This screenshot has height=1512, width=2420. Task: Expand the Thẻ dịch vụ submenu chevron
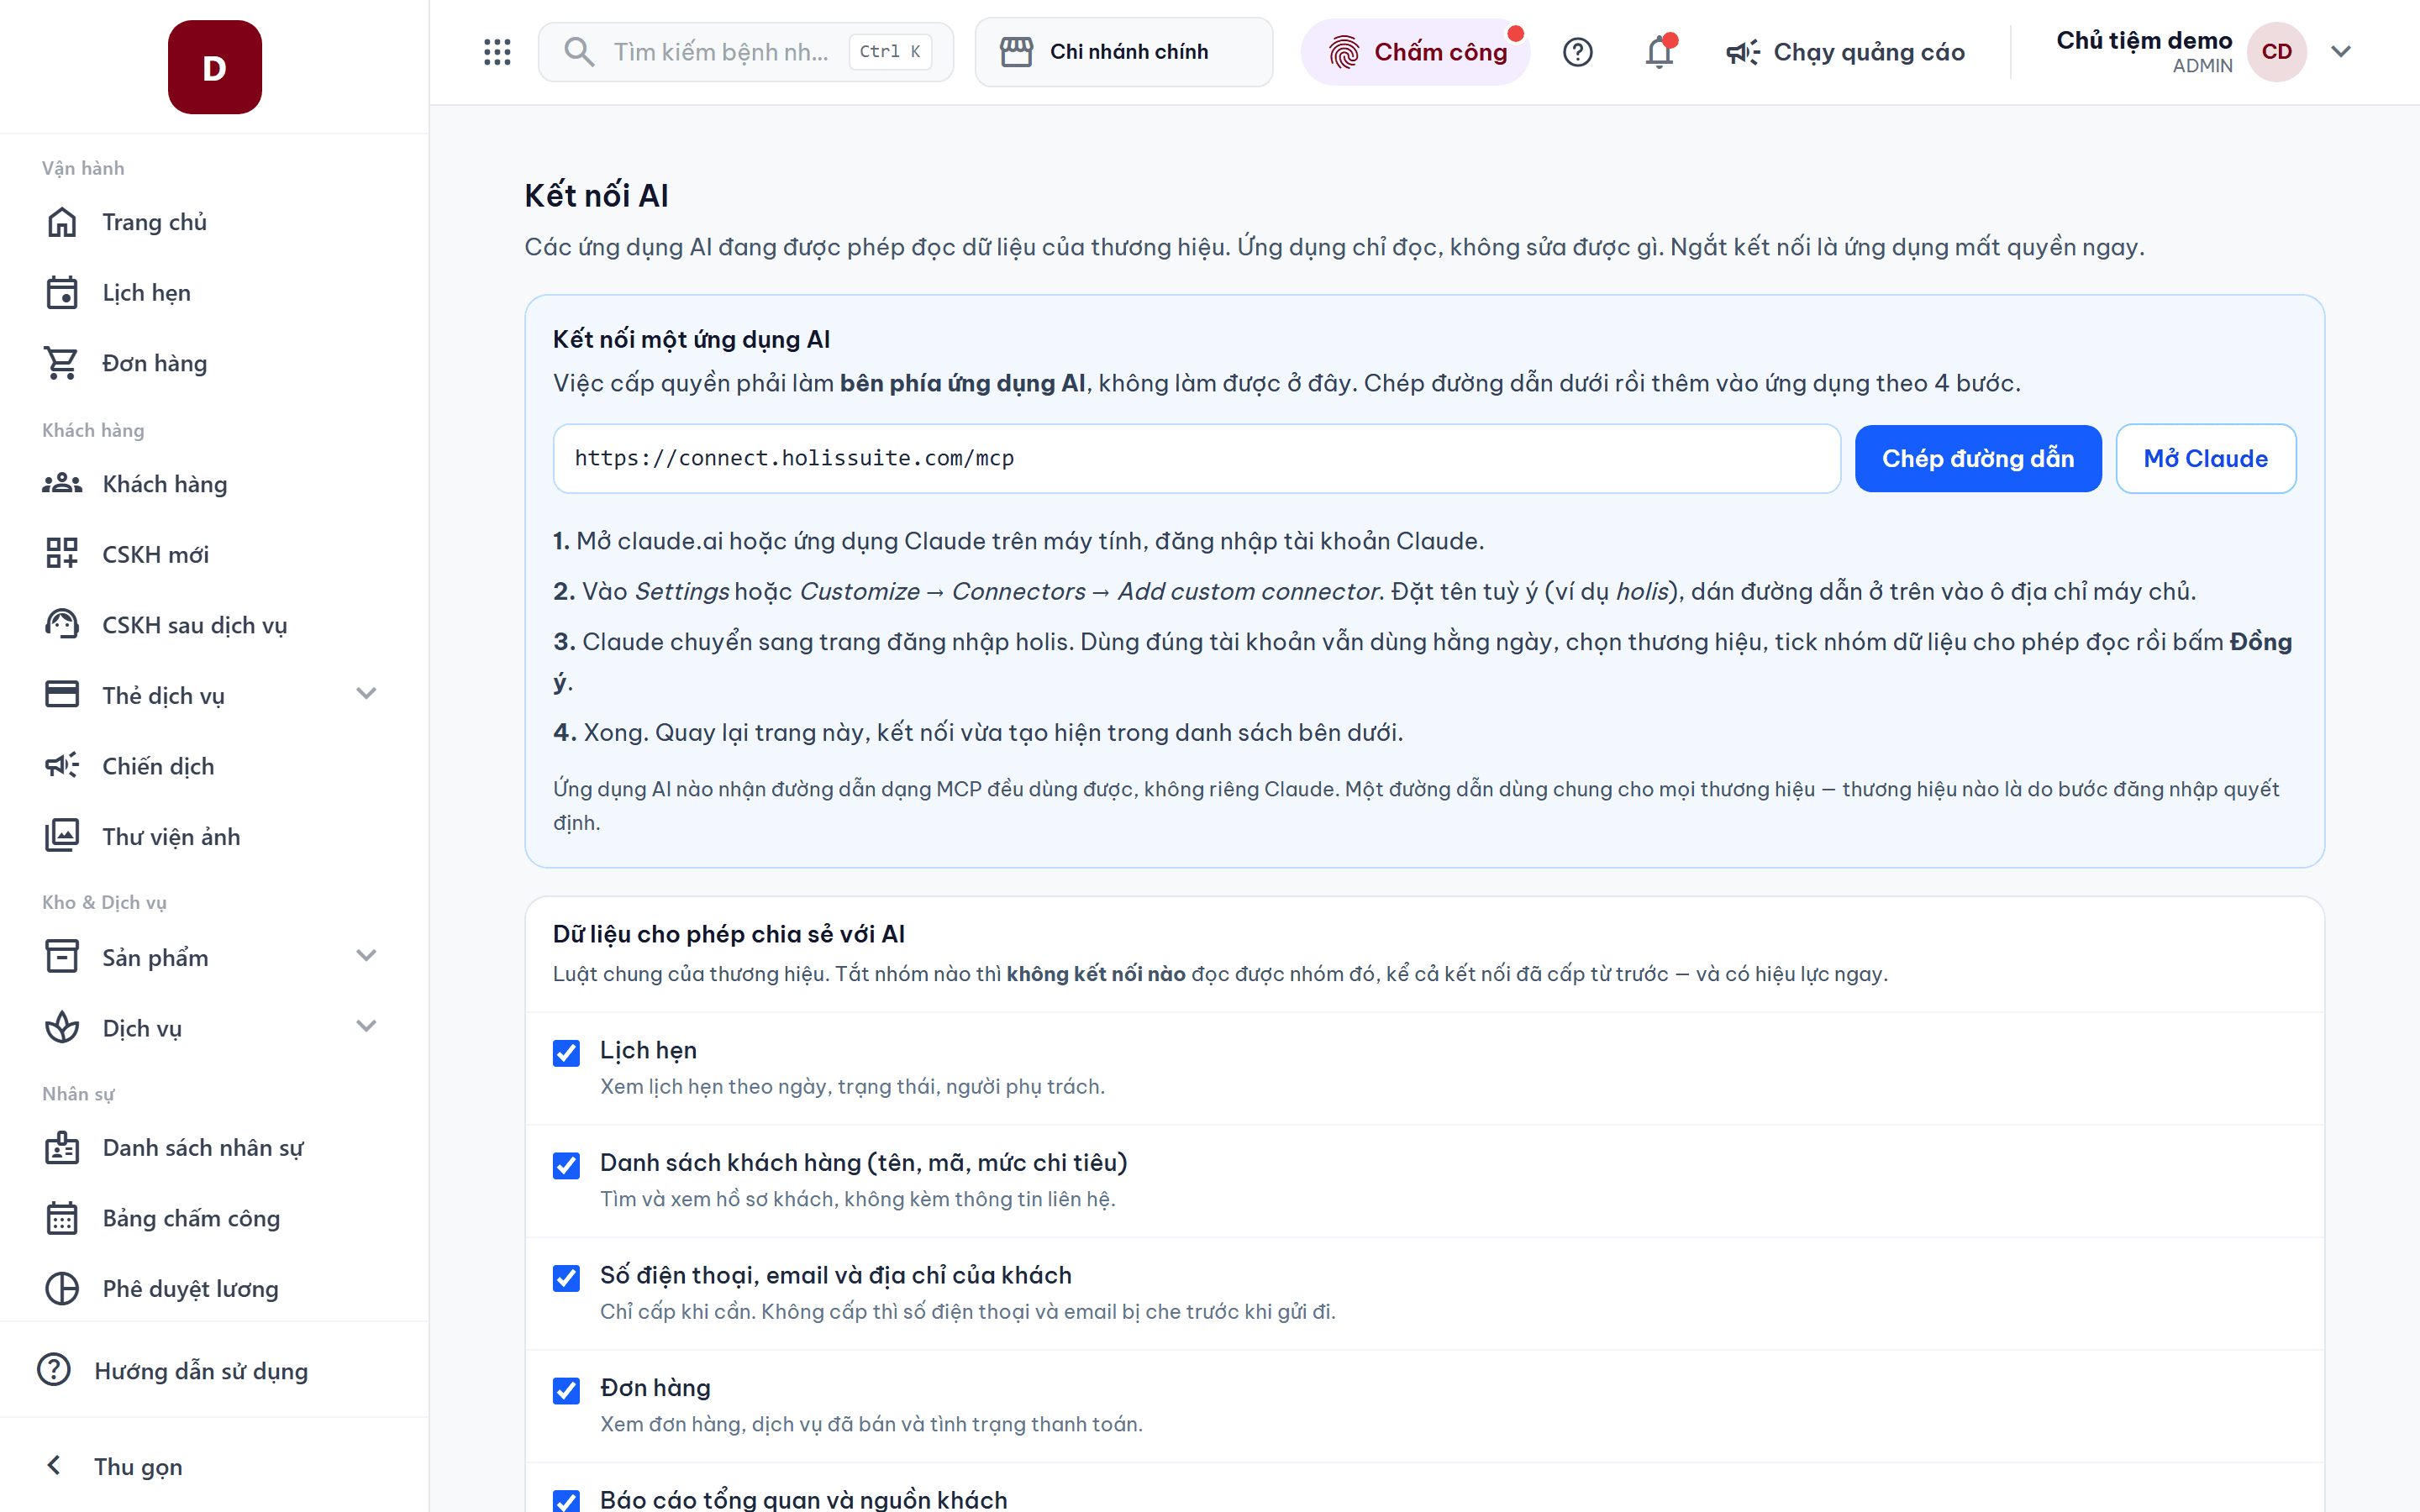click(x=366, y=694)
